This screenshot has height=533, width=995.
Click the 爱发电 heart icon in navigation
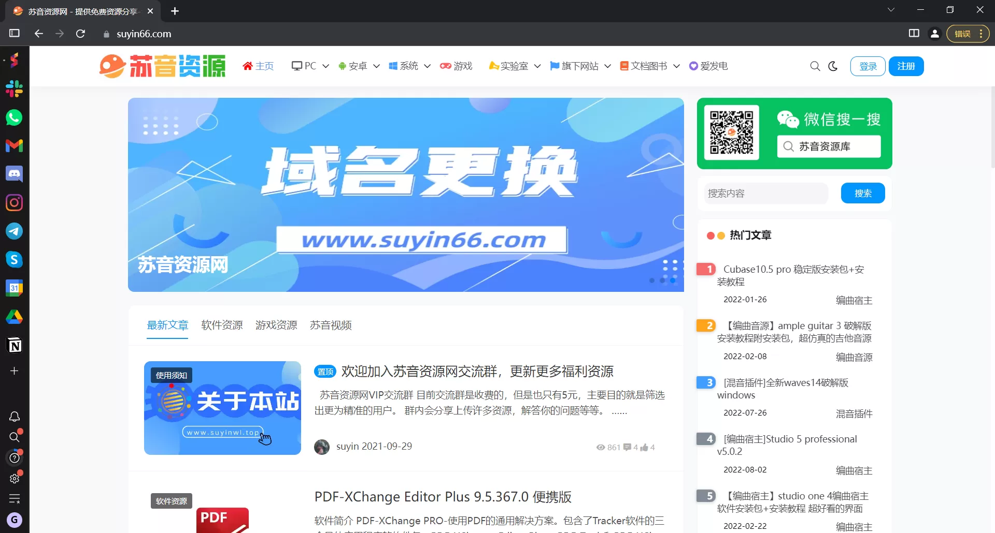click(693, 66)
